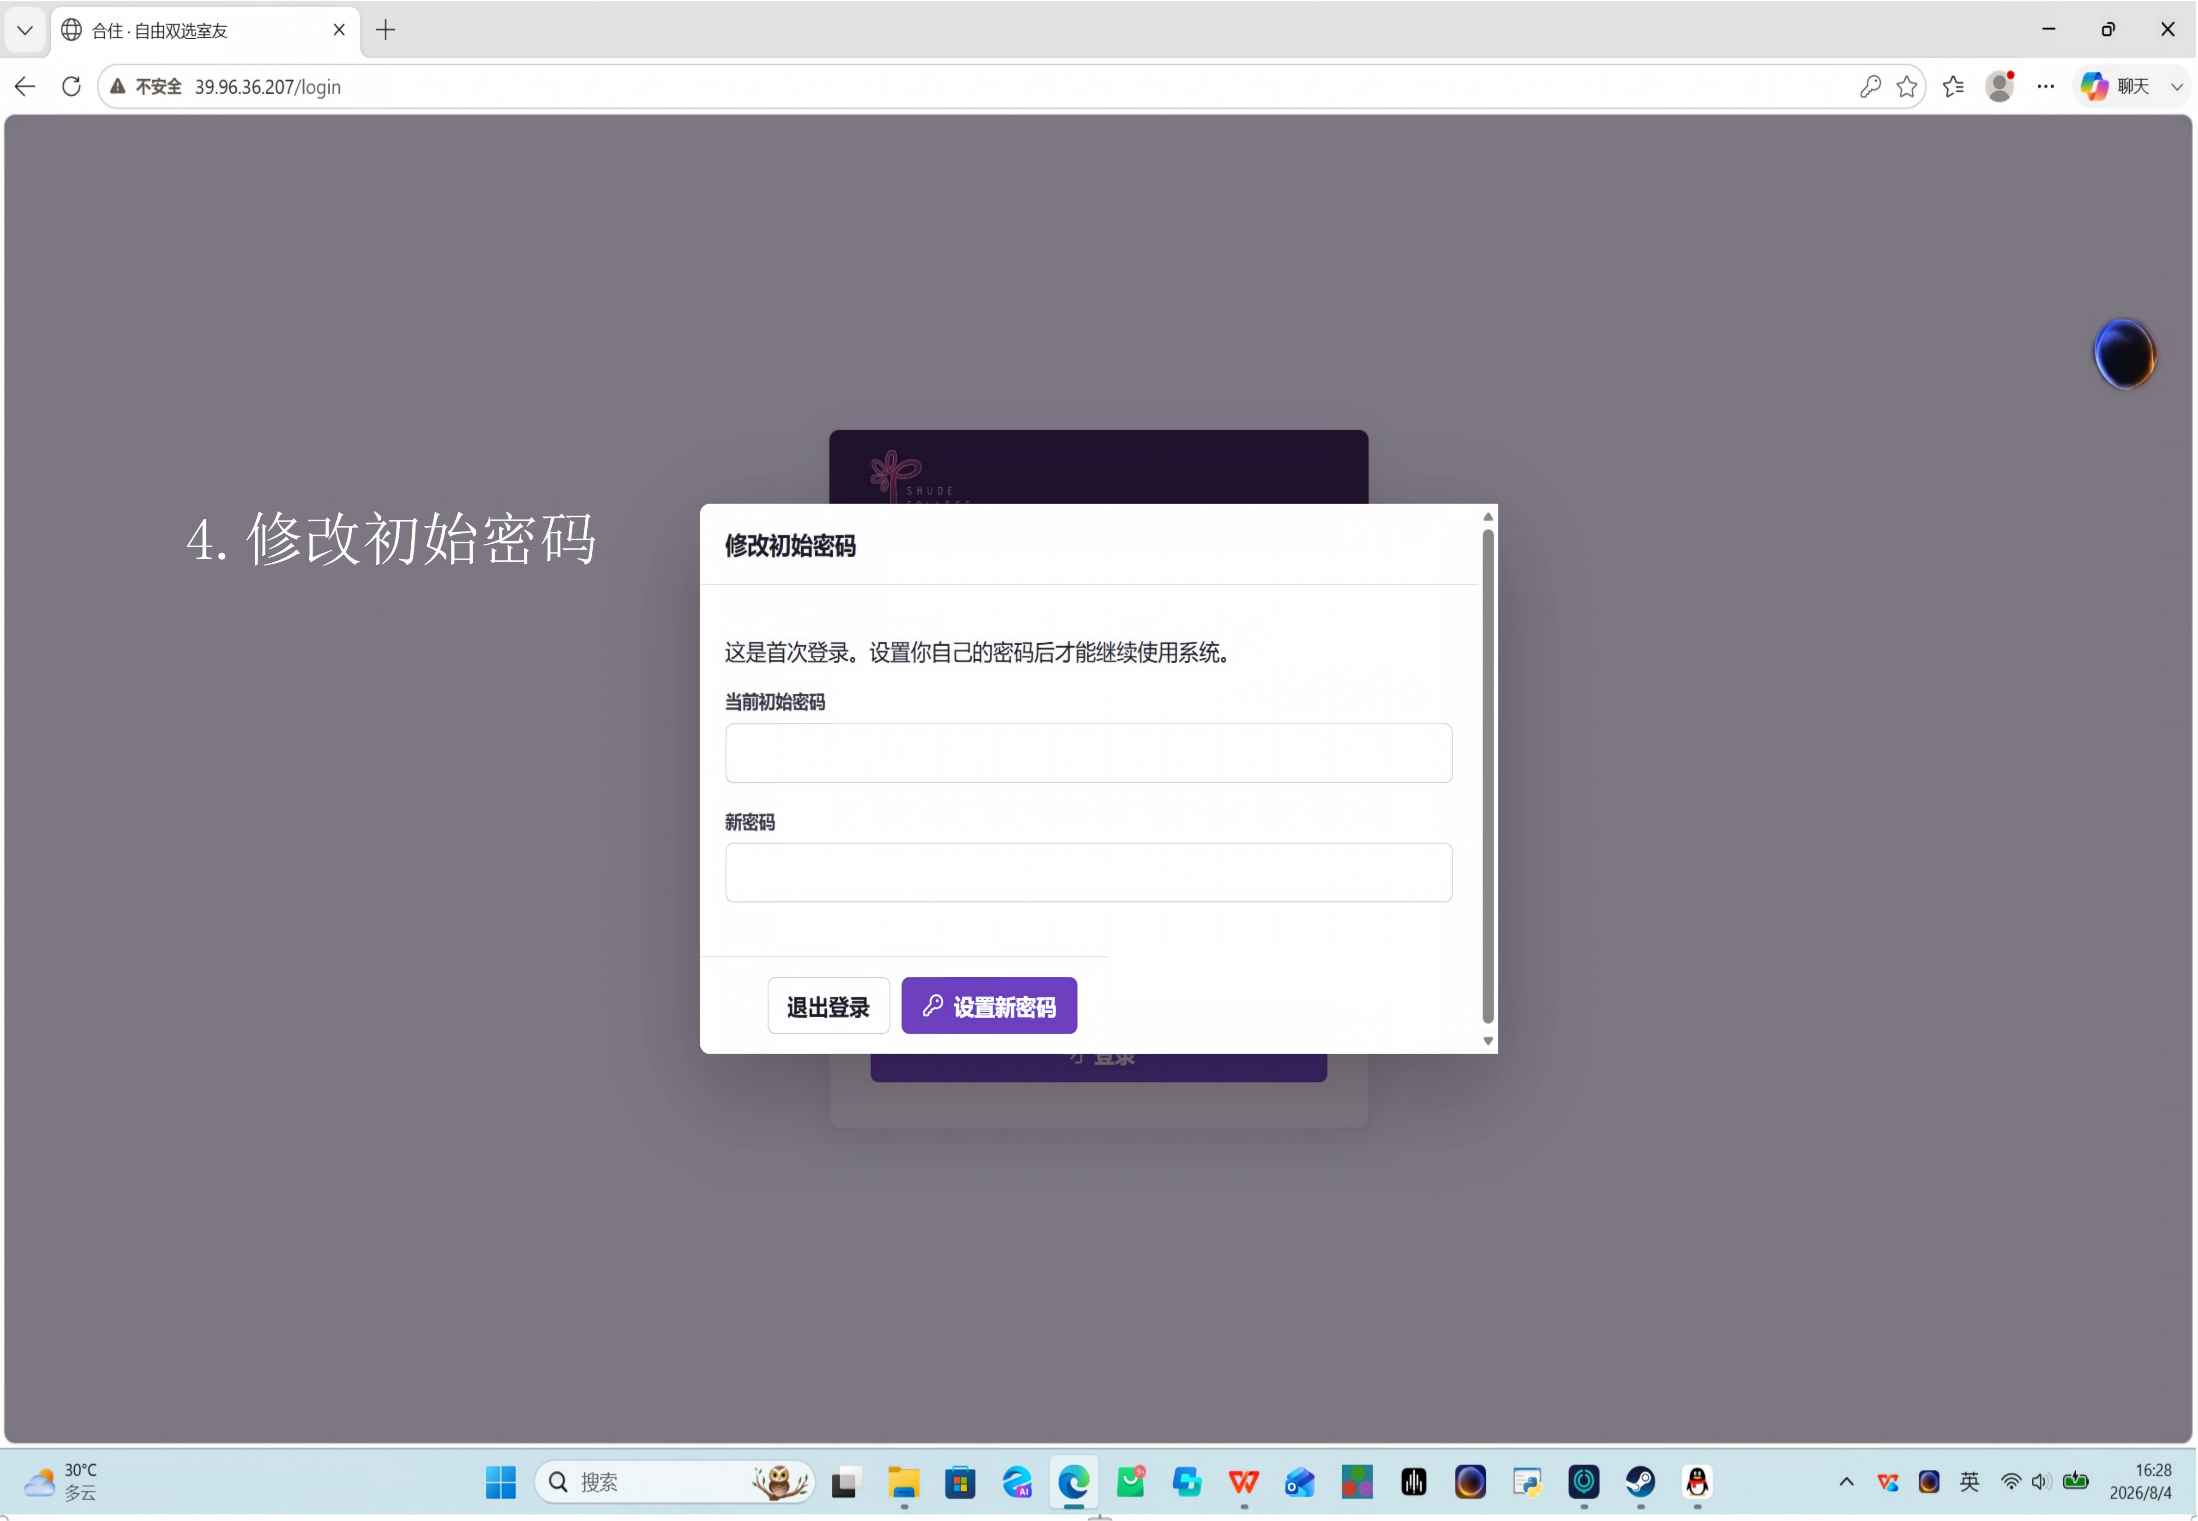Open the Windows Start menu
The width and height of the screenshot is (2198, 1521).
(500, 1482)
